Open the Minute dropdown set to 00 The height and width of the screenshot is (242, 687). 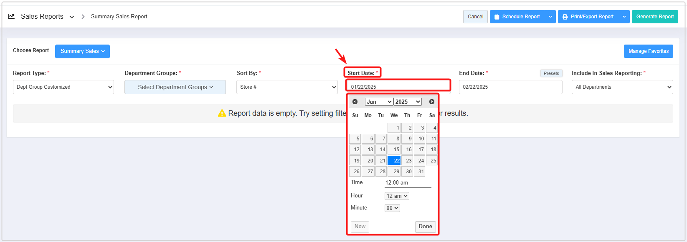coord(392,208)
